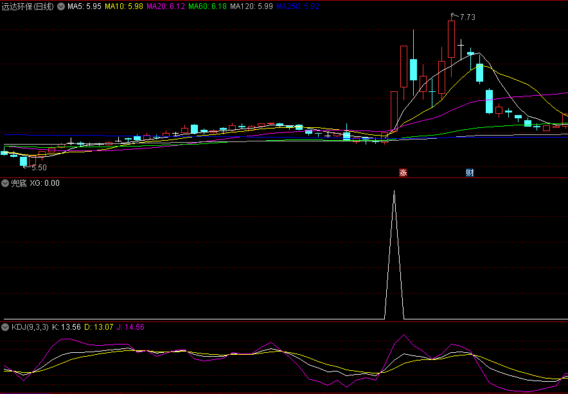Click the J: 14.56 value

tap(130, 327)
